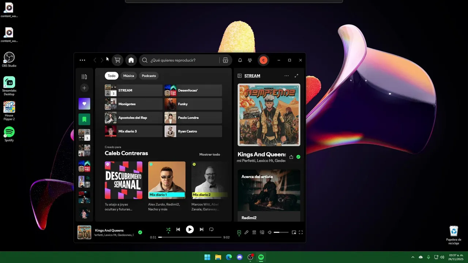Open Friend Activity icon
The height and width of the screenshot is (263, 468).
tap(250, 60)
